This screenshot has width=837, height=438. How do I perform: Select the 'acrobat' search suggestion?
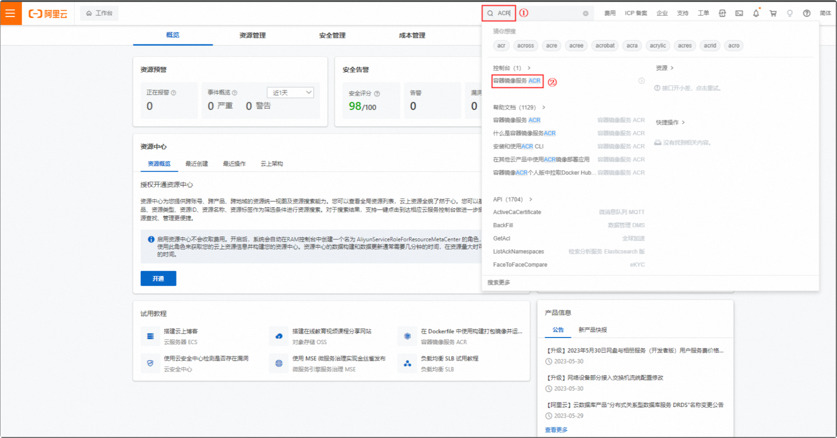tap(605, 45)
